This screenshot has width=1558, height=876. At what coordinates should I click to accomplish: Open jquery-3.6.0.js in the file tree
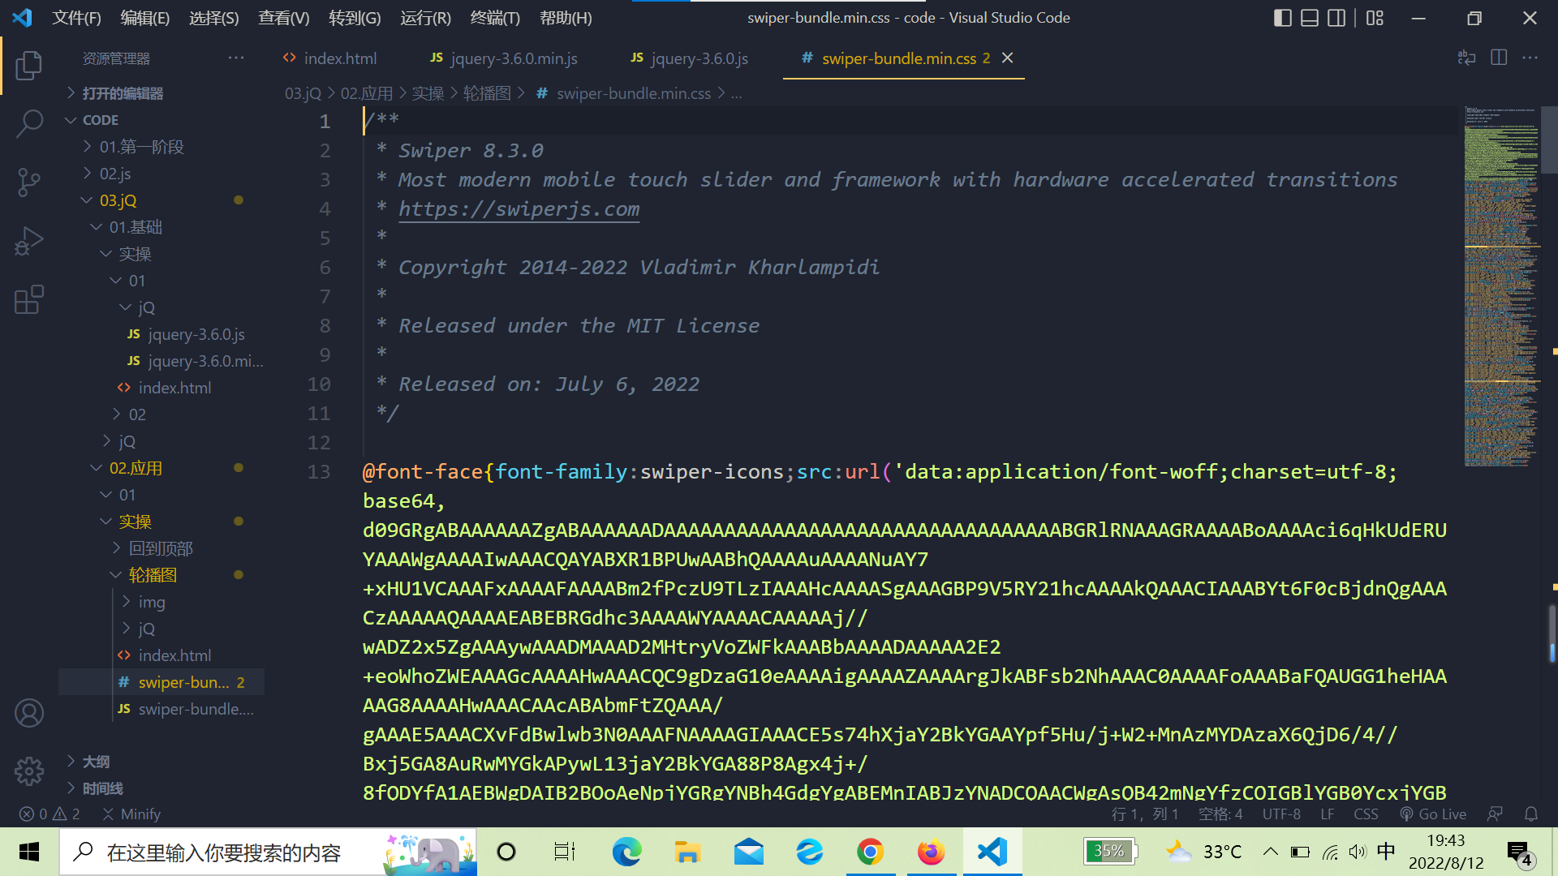[x=196, y=334]
